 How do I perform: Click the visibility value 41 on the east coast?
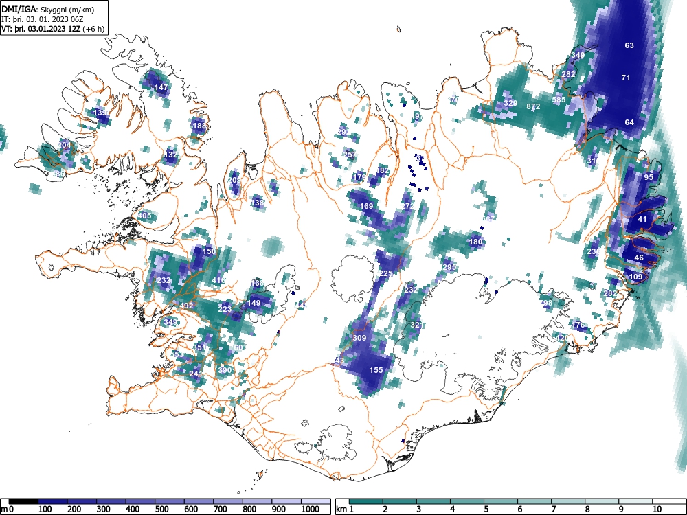point(642,219)
